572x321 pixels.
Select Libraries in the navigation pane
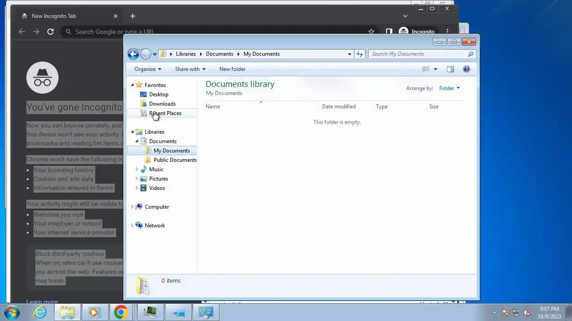coord(155,132)
